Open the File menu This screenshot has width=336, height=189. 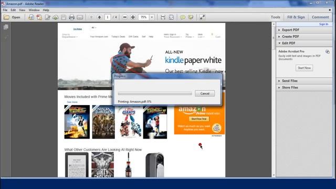(5, 10)
